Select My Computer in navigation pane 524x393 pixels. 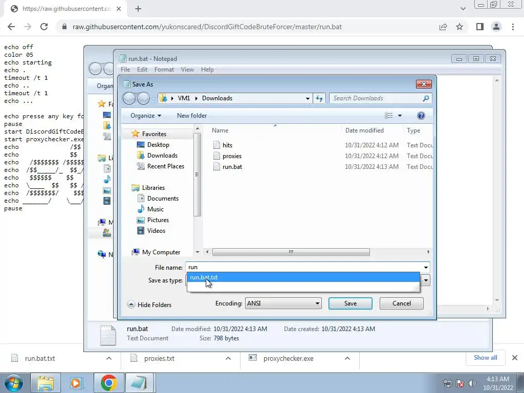click(x=161, y=252)
